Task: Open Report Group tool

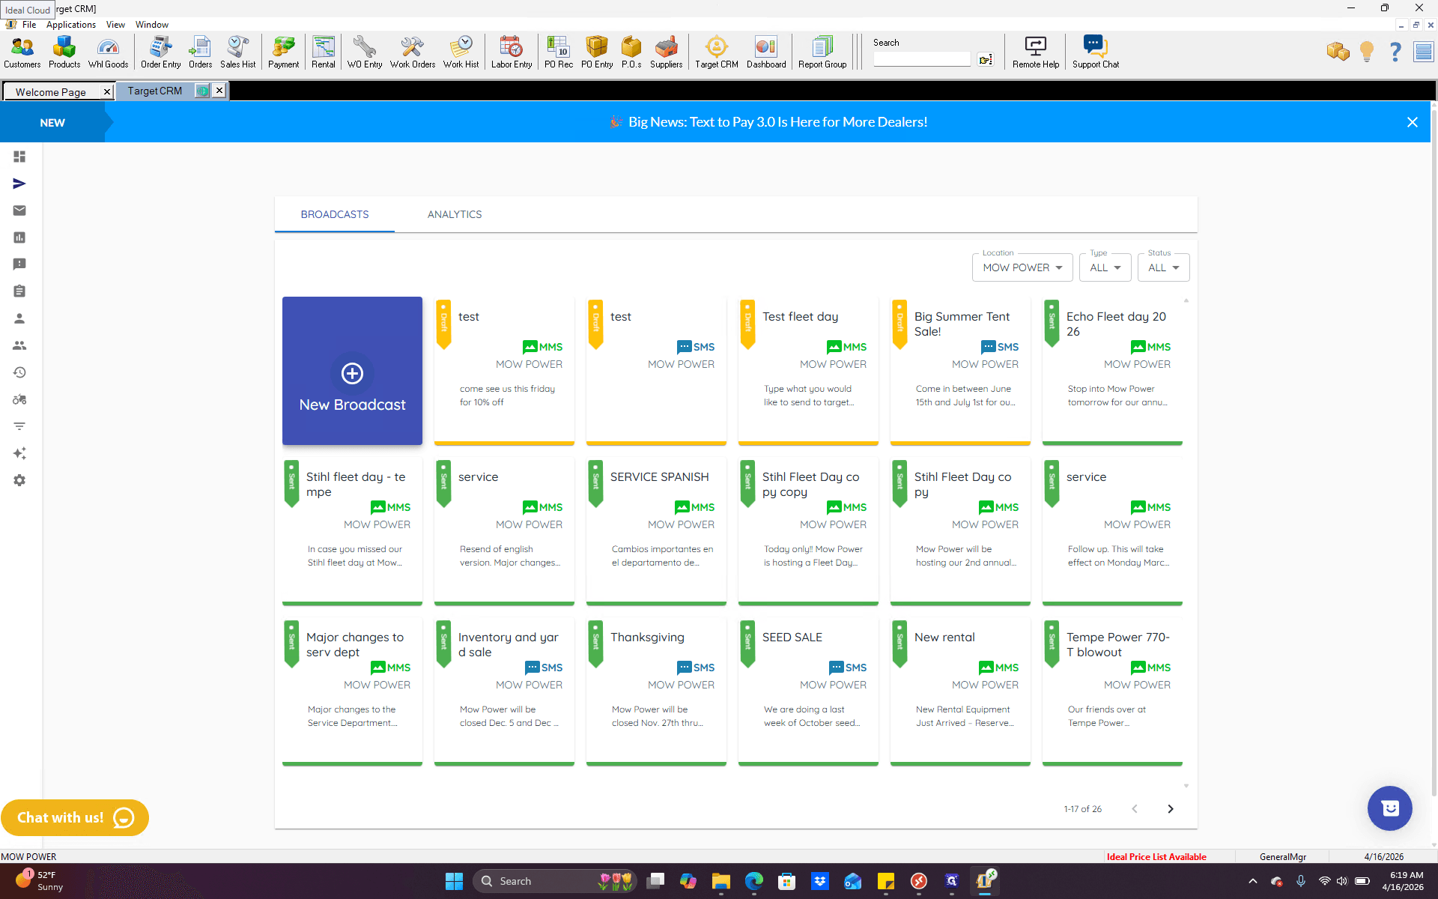Action: [x=822, y=52]
